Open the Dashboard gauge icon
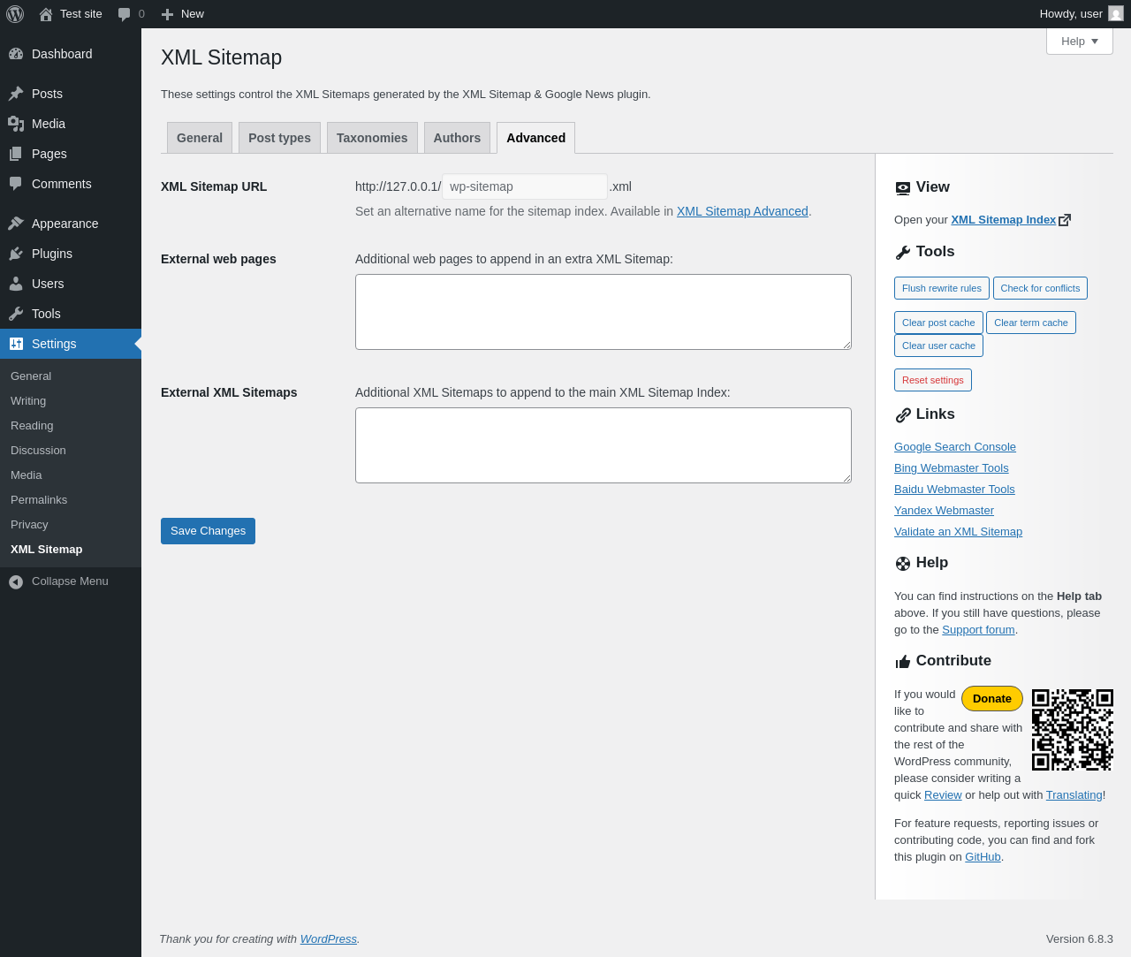 pos(16,54)
